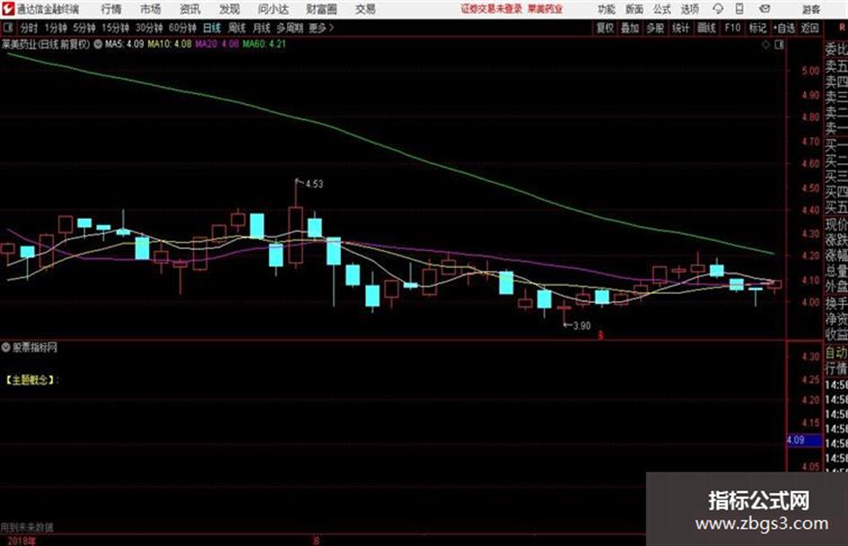The width and height of the screenshot is (848, 546).
Task: Click the 通达信 red logo icon
Action: pyautogui.click(x=7, y=9)
